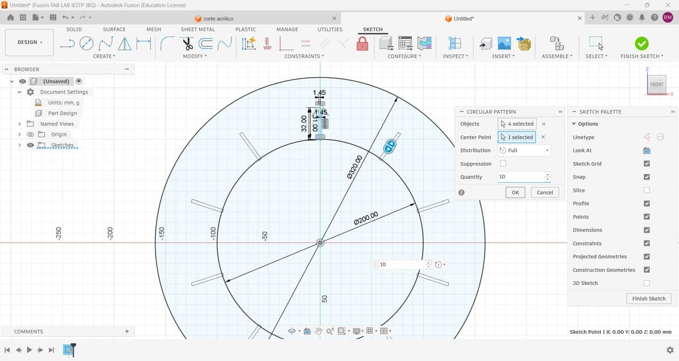679x361 pixels.
Task: Open timeline settings gear icon
Action: pyautogui.click(x=670, y=350)
